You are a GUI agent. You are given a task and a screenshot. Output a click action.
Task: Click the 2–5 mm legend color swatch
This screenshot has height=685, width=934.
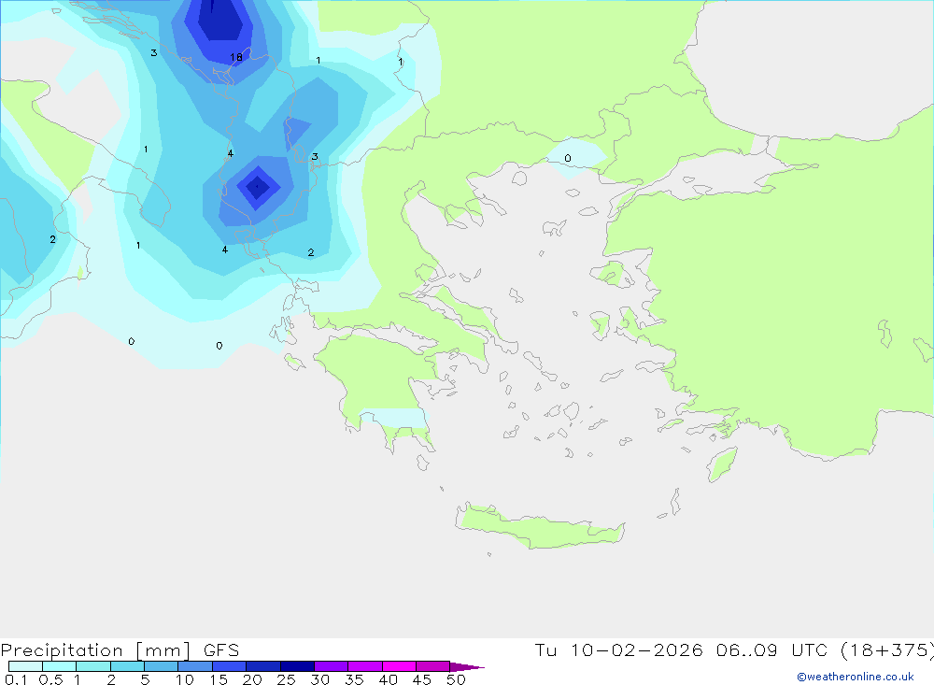[127, 666]
